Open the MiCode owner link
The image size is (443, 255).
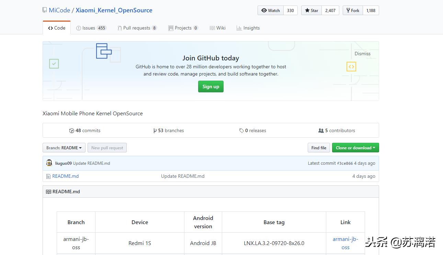59,10
